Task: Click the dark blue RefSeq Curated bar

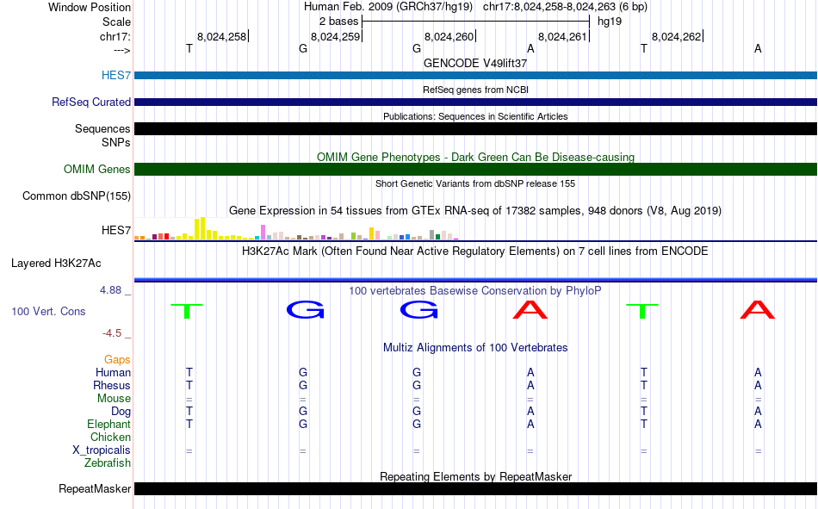Action: click(475, 102)
